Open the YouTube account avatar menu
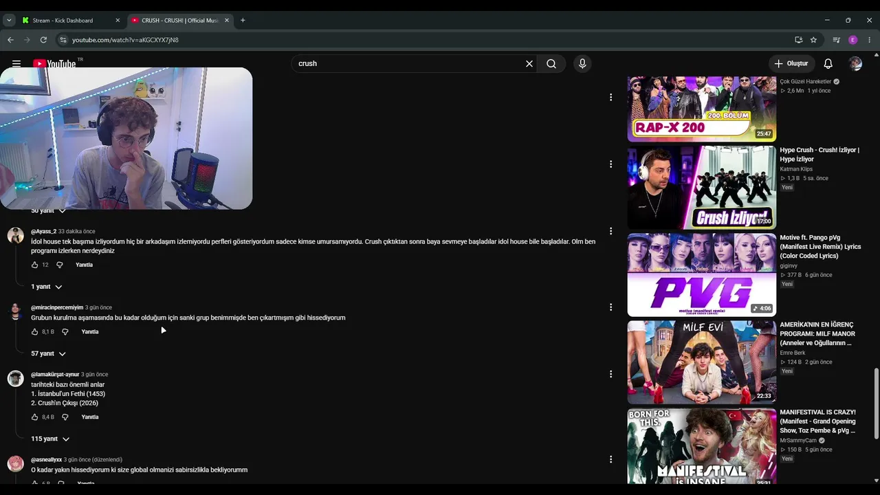This screenshot has height=495, width=880. pyautogui.click(x=855, y=63)
